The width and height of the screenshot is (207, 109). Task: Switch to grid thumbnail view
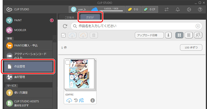[x=179, y=35]
